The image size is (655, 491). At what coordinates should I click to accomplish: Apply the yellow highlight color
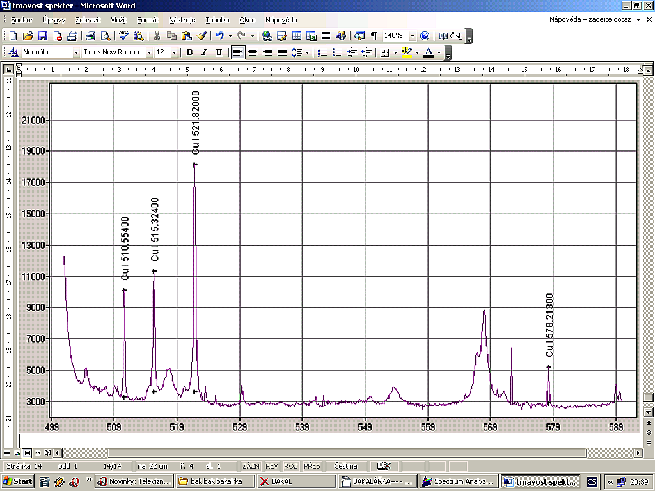406,52
